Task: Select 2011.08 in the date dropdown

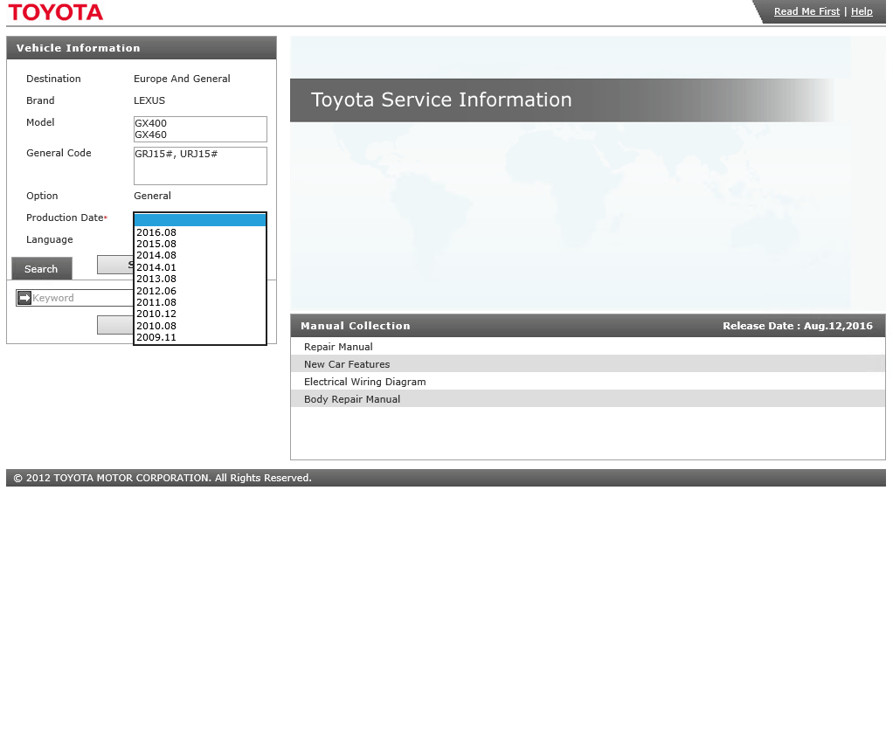Action: pyautogui.click(x=200, y=302)
